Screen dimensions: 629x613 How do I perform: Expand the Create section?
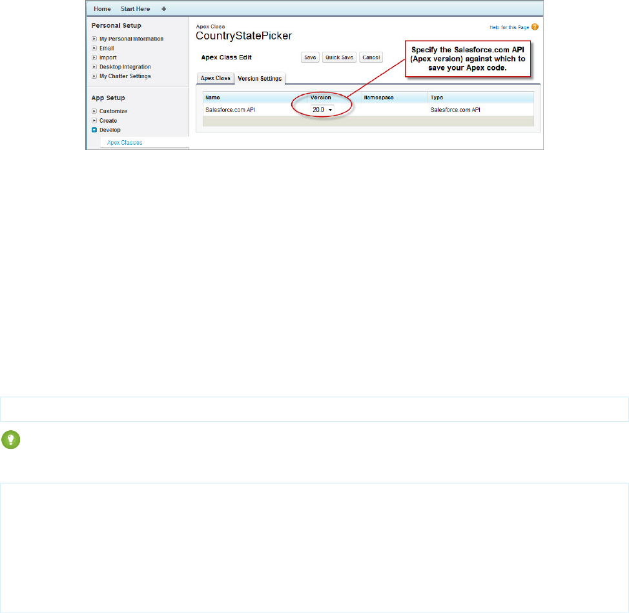coord(94,120)
